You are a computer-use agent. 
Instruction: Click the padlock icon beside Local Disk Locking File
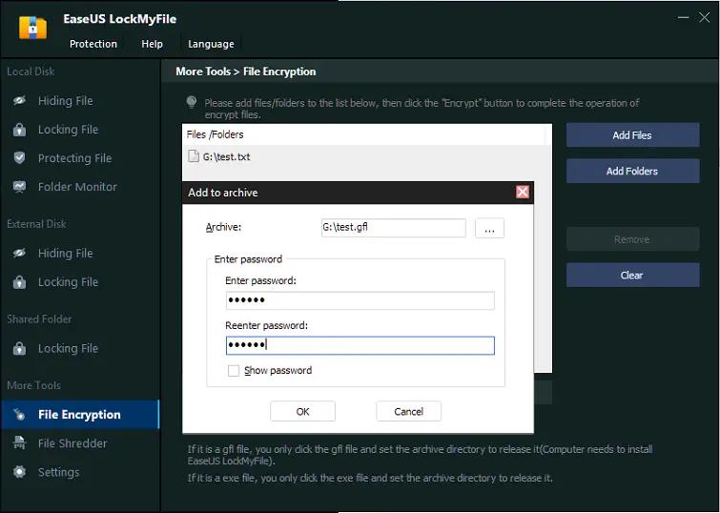(x=19, y=130)
